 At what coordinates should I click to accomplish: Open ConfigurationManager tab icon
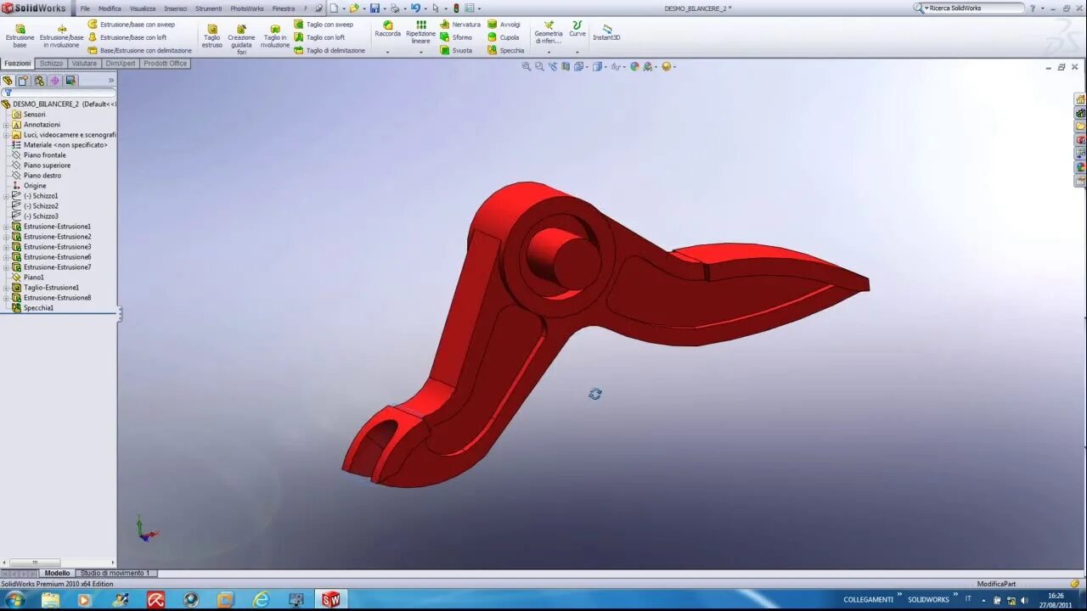(39, 81)
